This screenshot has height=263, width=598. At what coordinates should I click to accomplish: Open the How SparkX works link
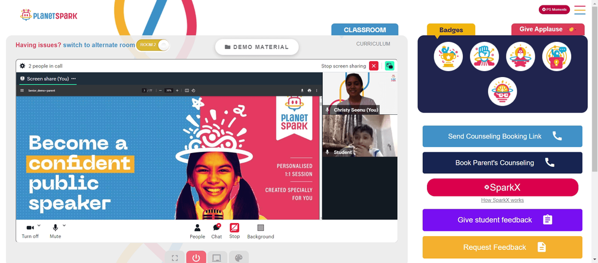(x=502, y=200)
